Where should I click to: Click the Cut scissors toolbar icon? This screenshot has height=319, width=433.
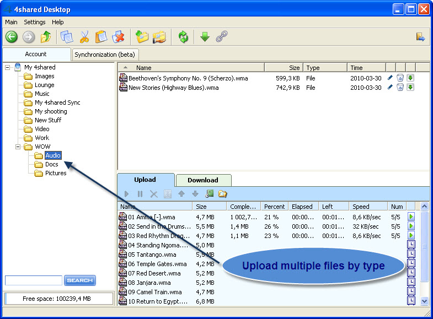(x=84, y=37)
